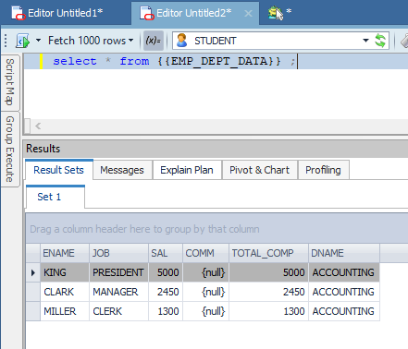Click the editor scroll left arrow
The image size is (408, 349).
(38, 126)
